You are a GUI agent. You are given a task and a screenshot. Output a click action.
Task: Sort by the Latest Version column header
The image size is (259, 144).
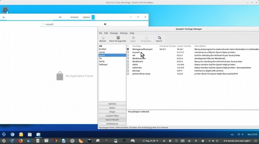pos(184,46)
